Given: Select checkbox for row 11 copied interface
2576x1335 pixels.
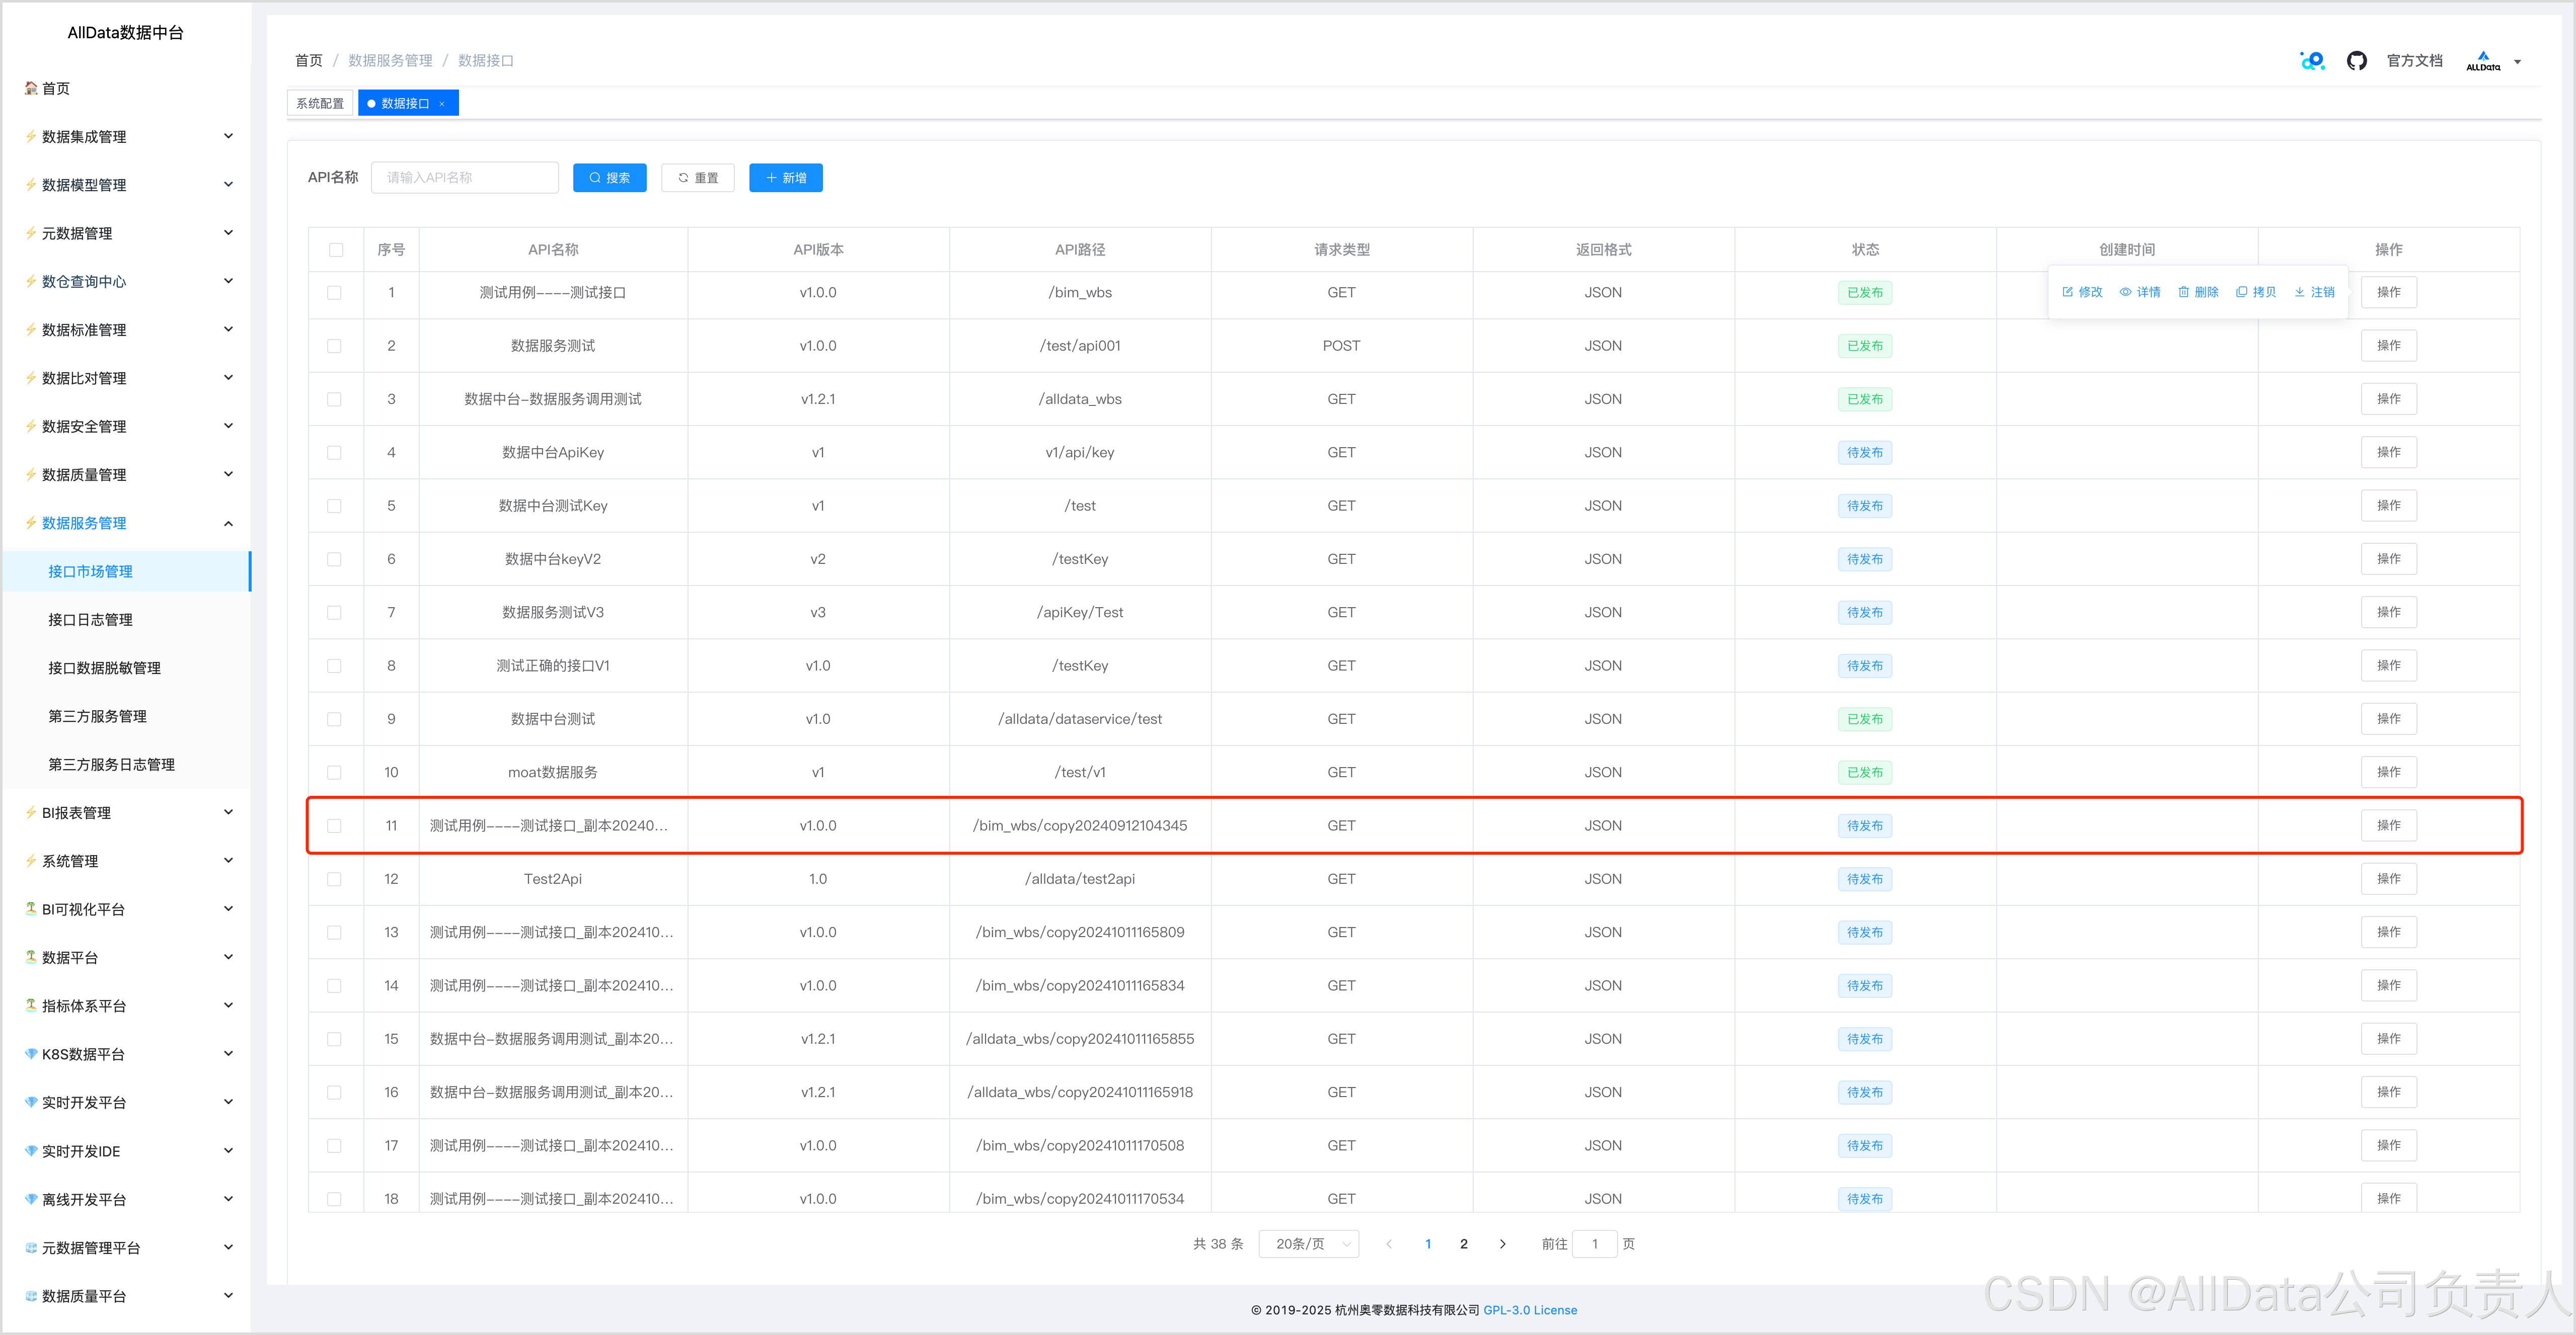Looking at the screenshot, I should (x=334, y=825).
